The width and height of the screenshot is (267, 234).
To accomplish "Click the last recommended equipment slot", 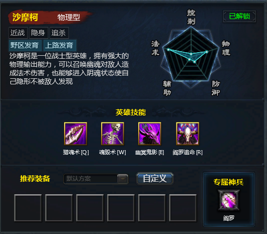I will click(183, 208).
